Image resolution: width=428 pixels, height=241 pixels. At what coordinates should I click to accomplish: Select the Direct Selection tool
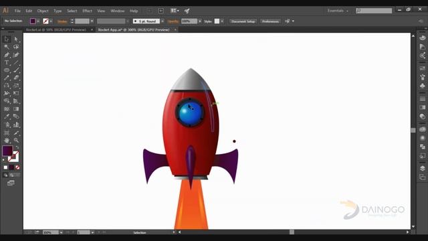coord(16,39)
